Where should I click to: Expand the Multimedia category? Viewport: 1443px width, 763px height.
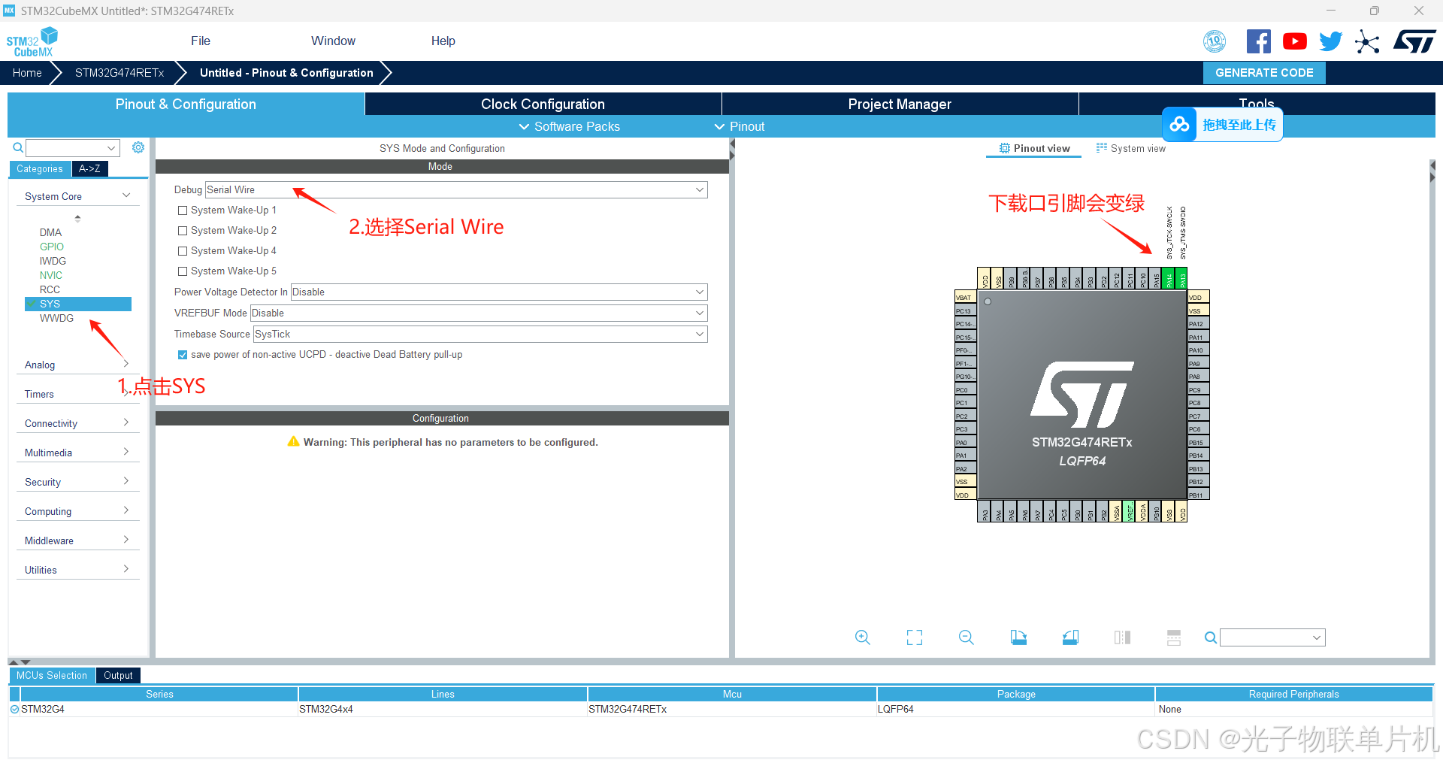tap(77, 453)
